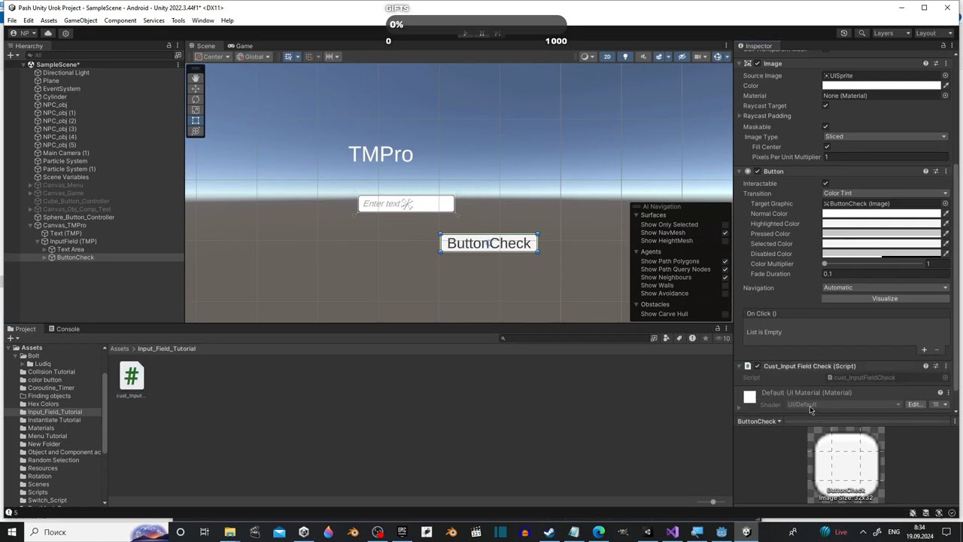Image resolution: width=963 pixels, height=542 pixels.
Task: Click the Pause button
Action: (x=481, y=33)
